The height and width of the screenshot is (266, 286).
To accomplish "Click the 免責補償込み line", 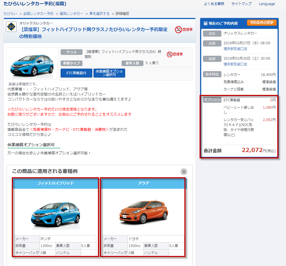I will click(234, 82).
